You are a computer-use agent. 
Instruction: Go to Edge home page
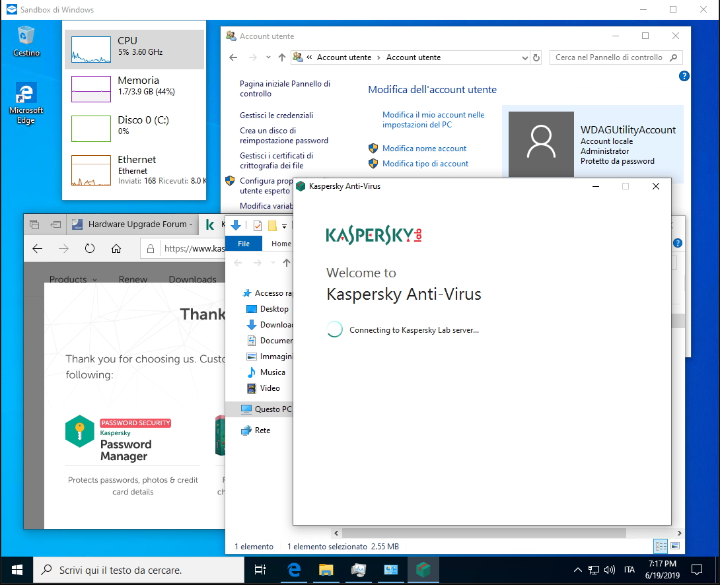116,249
